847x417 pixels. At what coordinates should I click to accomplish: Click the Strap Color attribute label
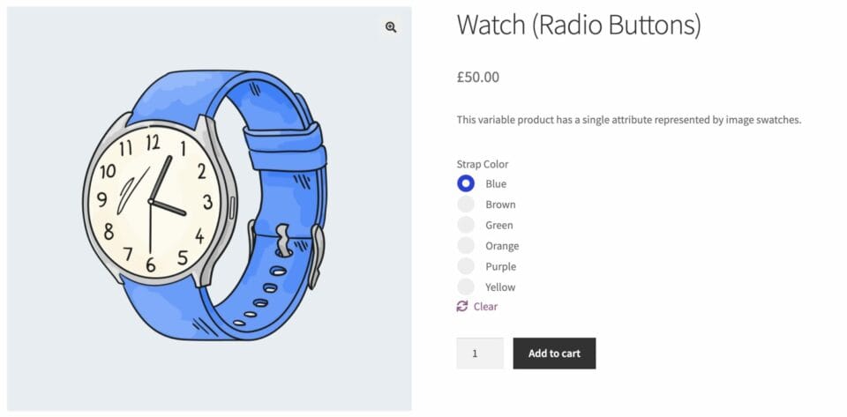483,164
